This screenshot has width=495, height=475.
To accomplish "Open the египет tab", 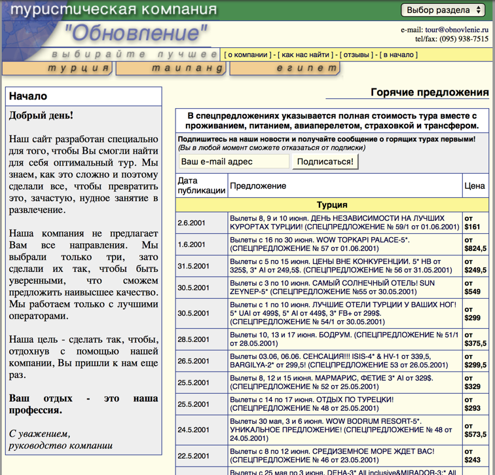I will [x=285, y=69].
